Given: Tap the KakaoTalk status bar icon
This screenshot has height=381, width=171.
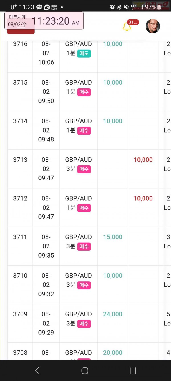Looking at the screenshot, I should click(x=39, y=7).
